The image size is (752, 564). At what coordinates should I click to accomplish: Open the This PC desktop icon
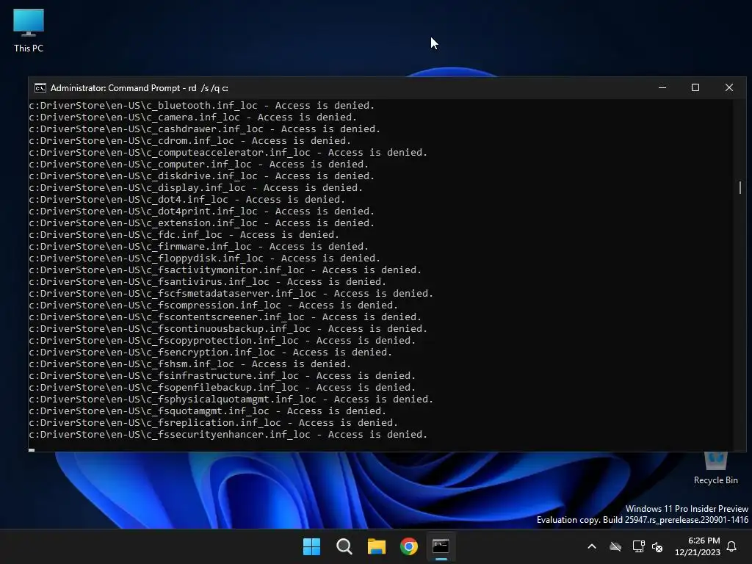coord(29,30)
